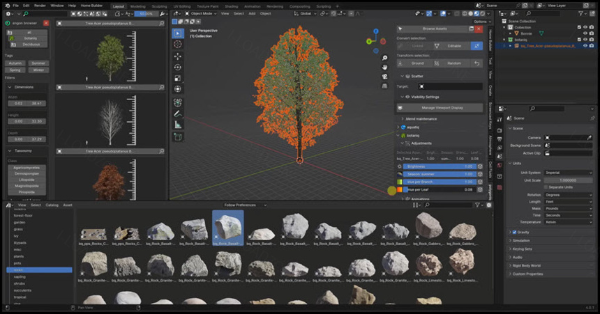Click the Unit Scale value field
This screenshot has width=600, height=314.
point(568,180)
